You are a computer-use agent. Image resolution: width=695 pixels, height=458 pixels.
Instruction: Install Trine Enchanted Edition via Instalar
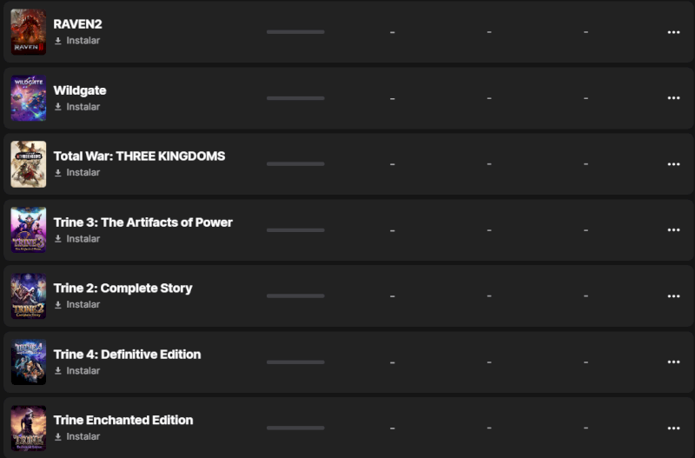click(83, 437)
